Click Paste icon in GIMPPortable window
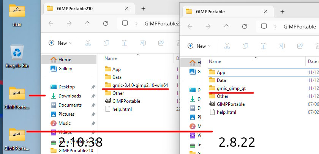Screen dimensions: 319x154 (x=264, y=46)
